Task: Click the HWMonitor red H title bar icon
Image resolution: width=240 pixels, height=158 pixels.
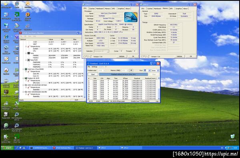Action: click(x=20, y=33)
